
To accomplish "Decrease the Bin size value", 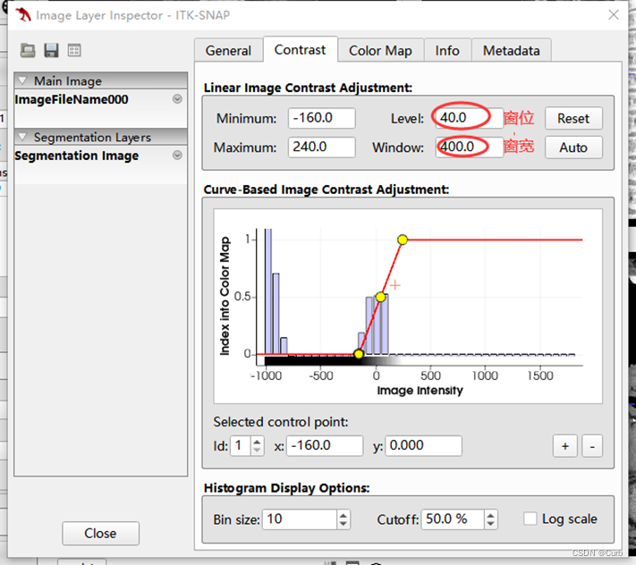I will (343, 524).
